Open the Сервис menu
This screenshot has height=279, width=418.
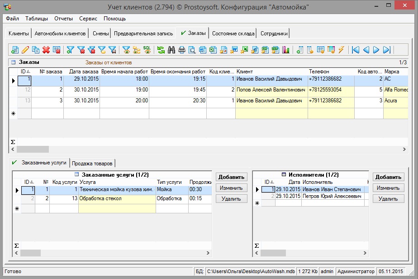click(88, 19)
